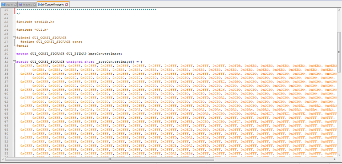
Task: Click the '#include "GUI.h"' line
Action: (x=32, y=30)
